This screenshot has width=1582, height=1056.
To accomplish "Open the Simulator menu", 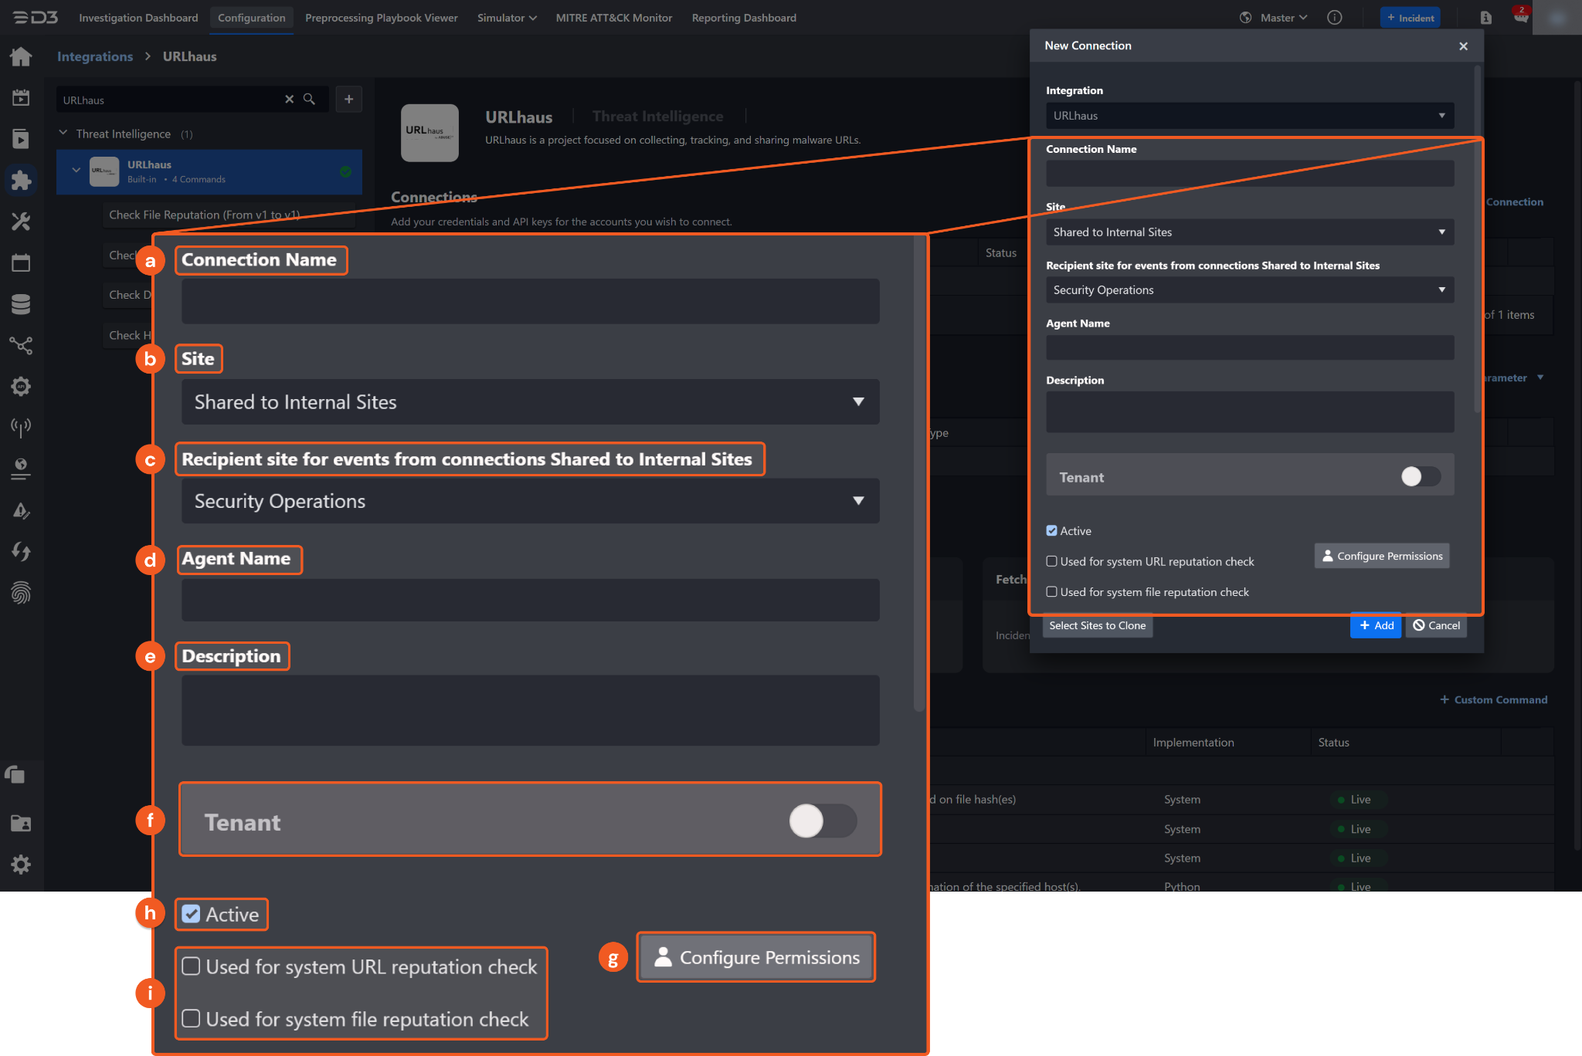I will (507, 18).
